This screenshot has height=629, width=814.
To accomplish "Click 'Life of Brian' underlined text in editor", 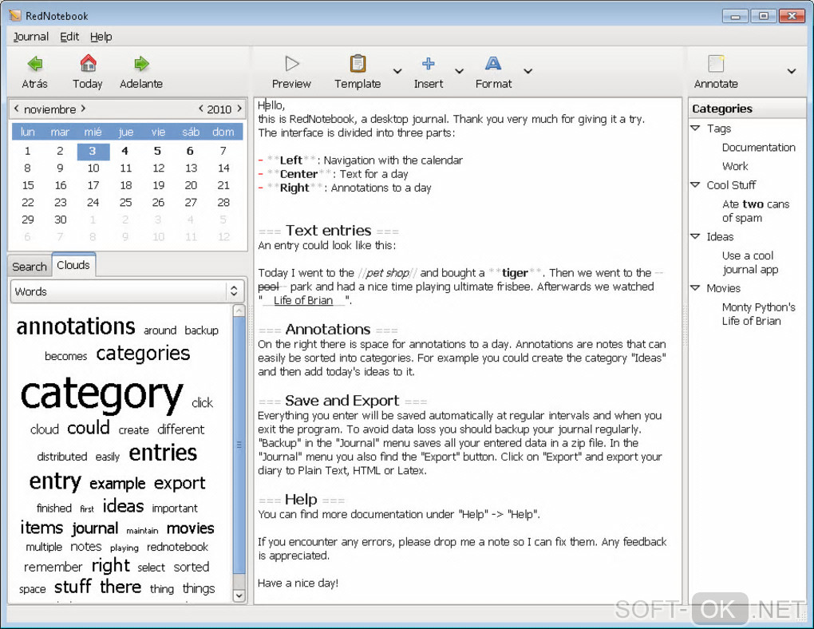I will click(x=303, y=300).
